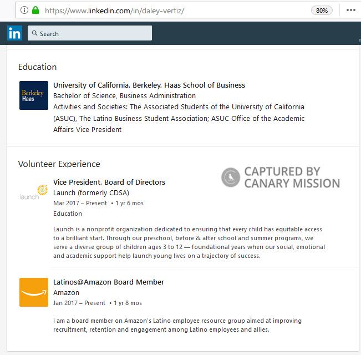
Task: Open Vice President, Board of Directors entry
Action: pos(109,182)
